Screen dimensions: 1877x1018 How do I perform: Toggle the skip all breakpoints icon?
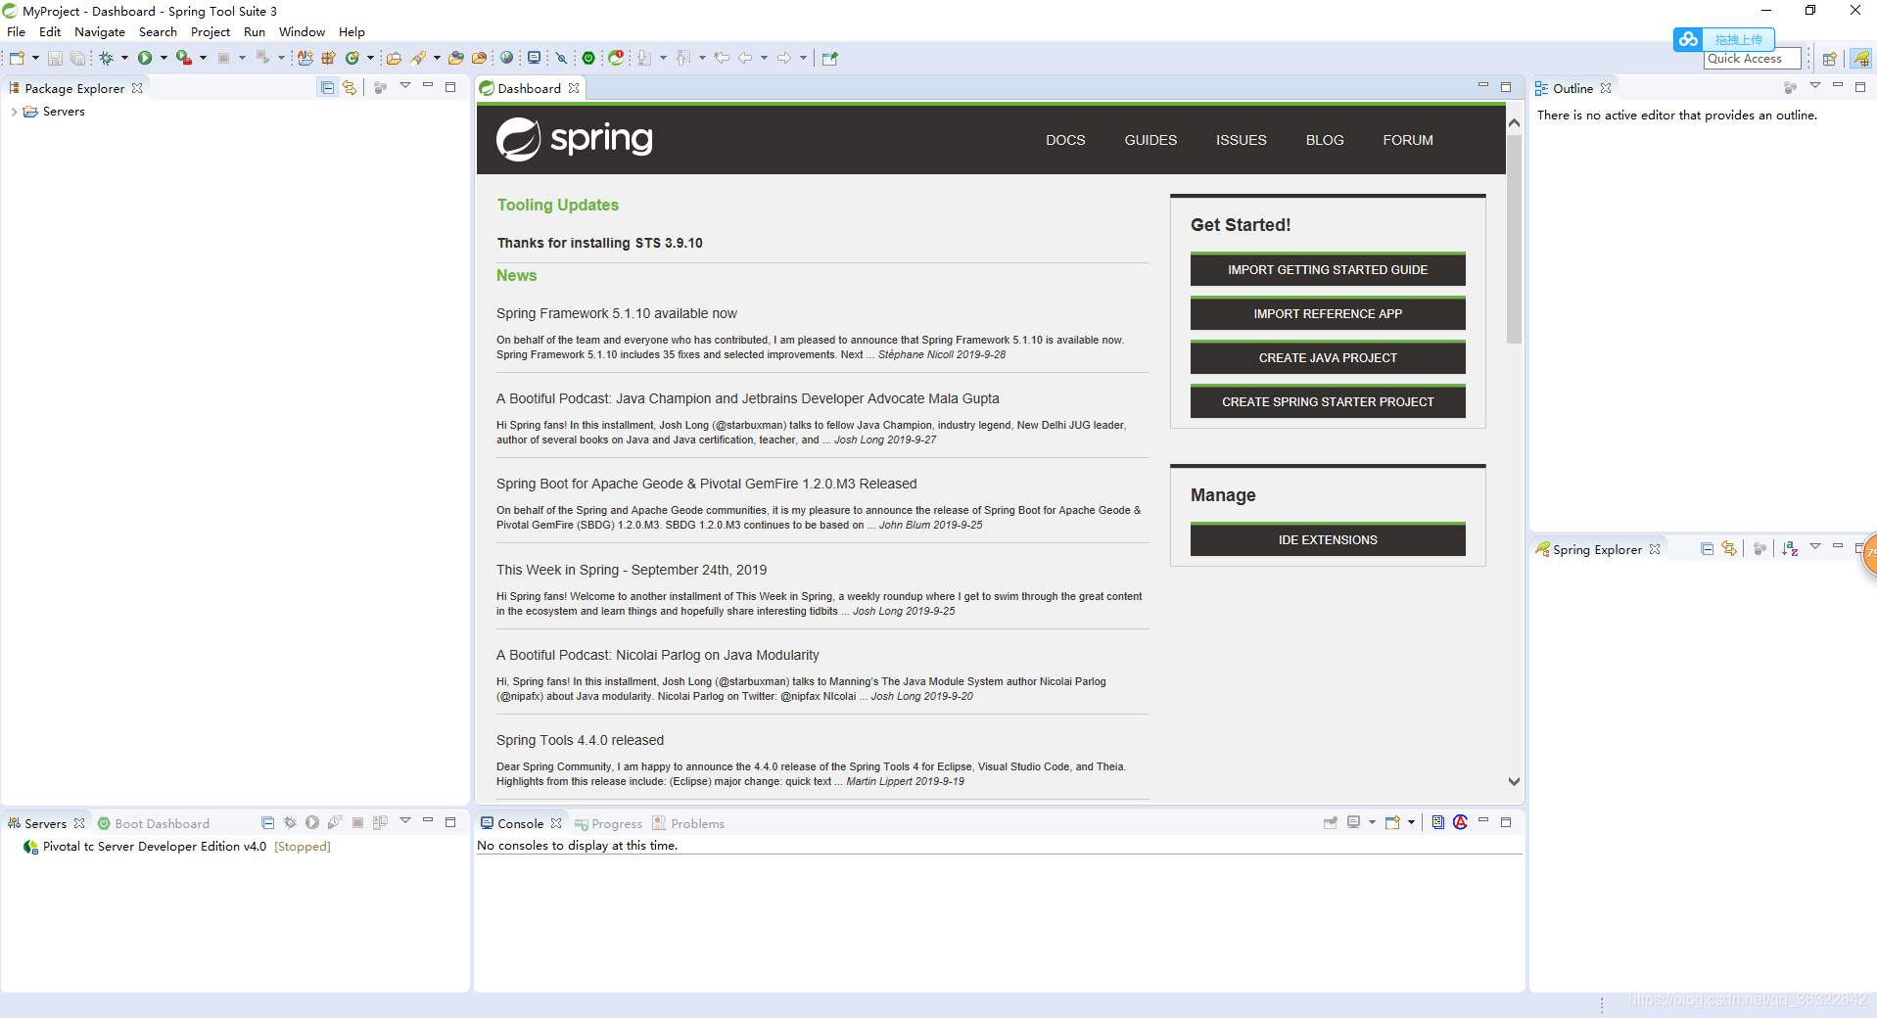tap(561, 58)
